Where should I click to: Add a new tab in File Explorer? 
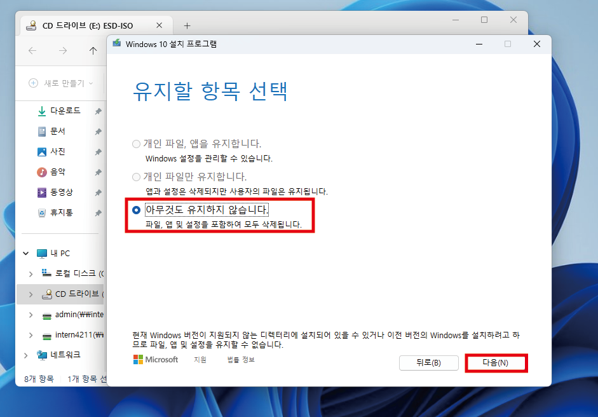[x=187, y=25]
